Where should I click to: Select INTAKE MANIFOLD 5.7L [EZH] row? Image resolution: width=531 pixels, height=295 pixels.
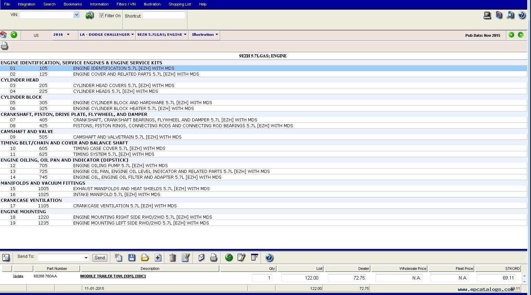(x=263, y=195)
